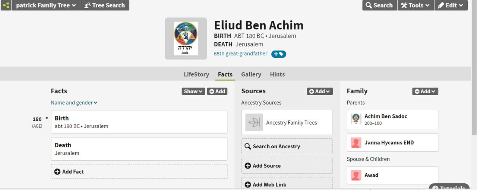Switch to the LifeStory tab
477x190 pixels.
196,74
